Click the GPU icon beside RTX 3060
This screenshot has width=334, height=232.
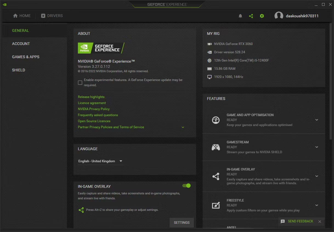[210, 44]
